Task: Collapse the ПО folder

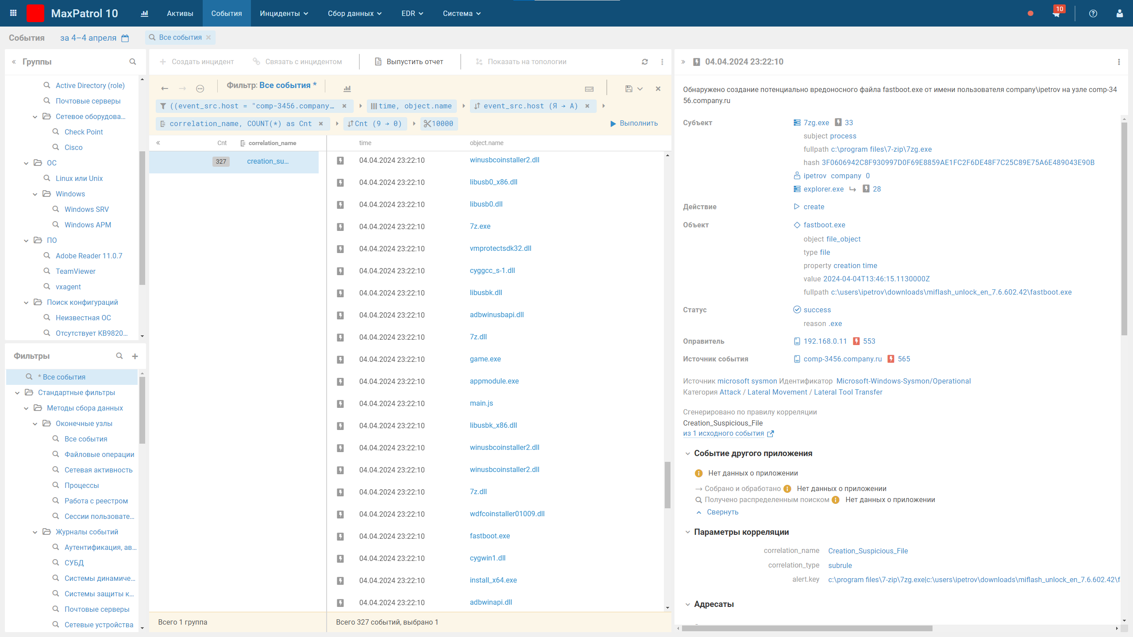Action: (26, 241)
